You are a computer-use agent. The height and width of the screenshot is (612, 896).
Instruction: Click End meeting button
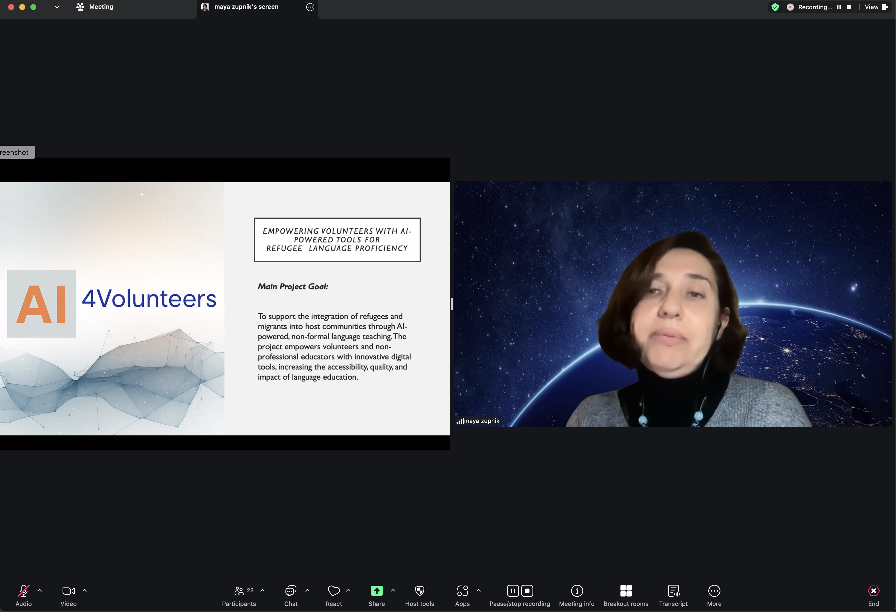pyautogui.click(x=873, y=595)
